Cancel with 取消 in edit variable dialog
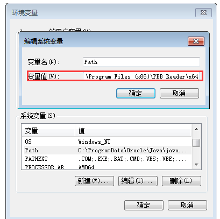This screenshot has width=220, height=219. tap(179, 93)
